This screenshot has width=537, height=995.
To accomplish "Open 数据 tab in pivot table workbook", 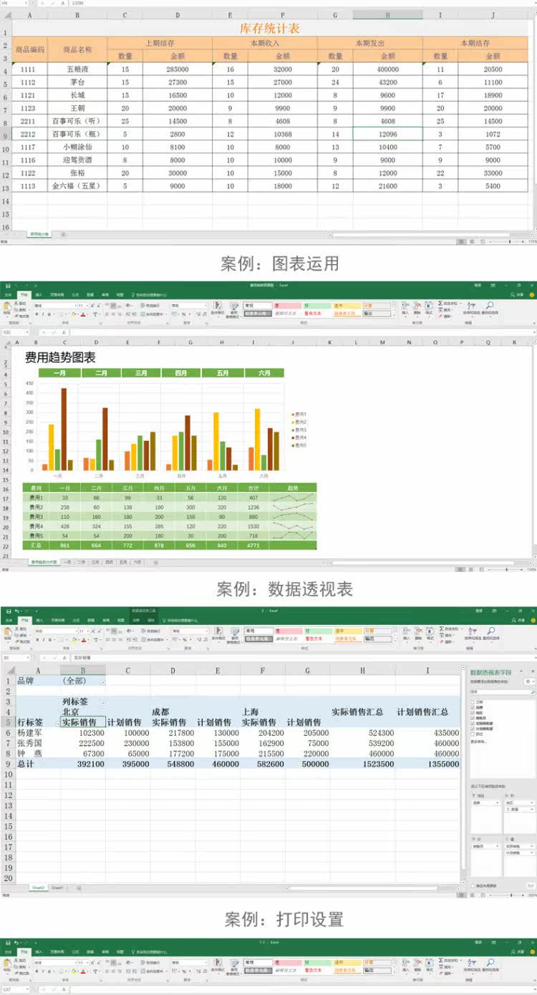I will pyautogui.click(x=89, y=621).
